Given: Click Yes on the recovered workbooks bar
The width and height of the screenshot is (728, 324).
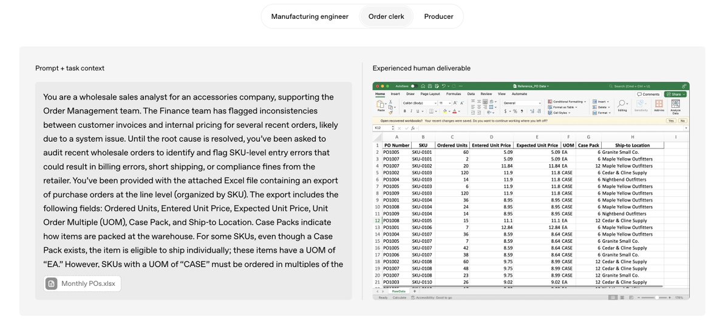Looking at the screenshot, I should click(x=671, y=121).
